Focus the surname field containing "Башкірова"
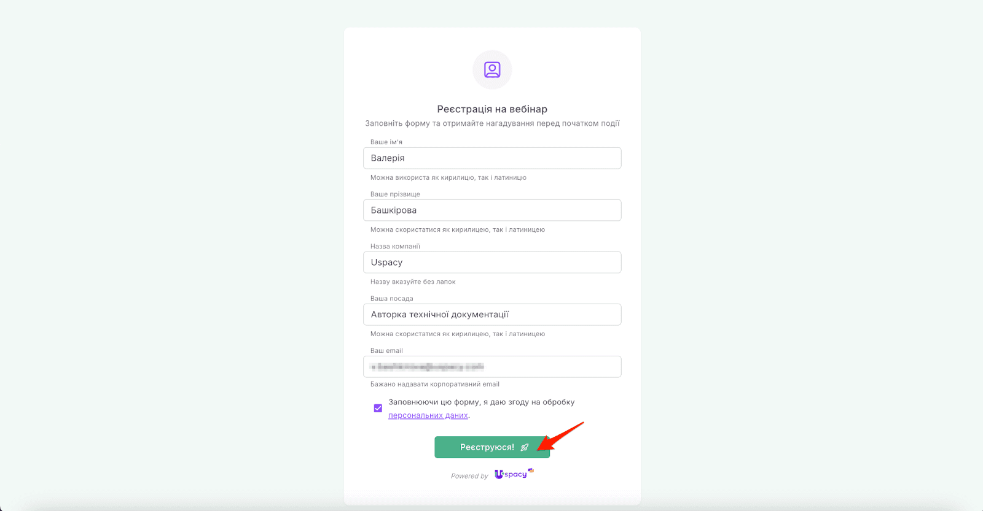This screenshot has width=983, height=511. pyautogui.click(x=492, y=210)
